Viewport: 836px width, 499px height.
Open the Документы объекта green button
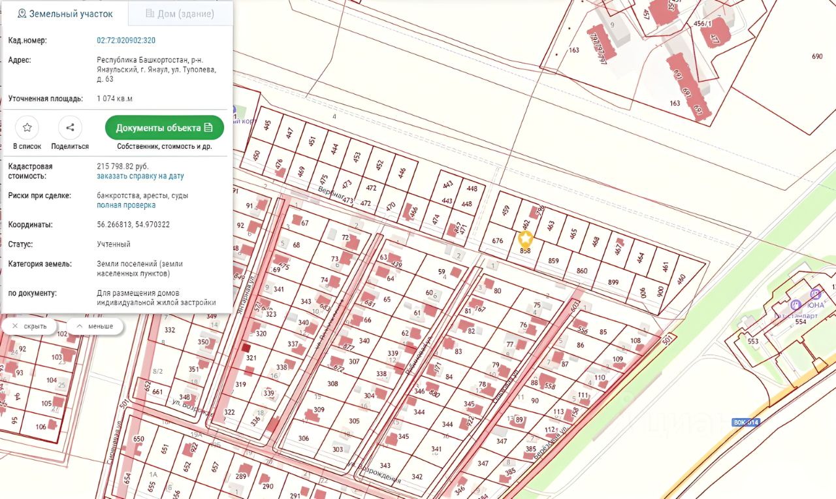(x=165, y=127)
